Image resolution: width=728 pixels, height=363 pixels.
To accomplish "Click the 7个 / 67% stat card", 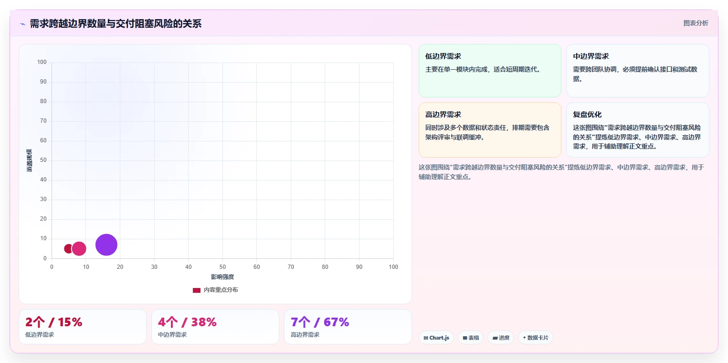I will click(348, 327).
